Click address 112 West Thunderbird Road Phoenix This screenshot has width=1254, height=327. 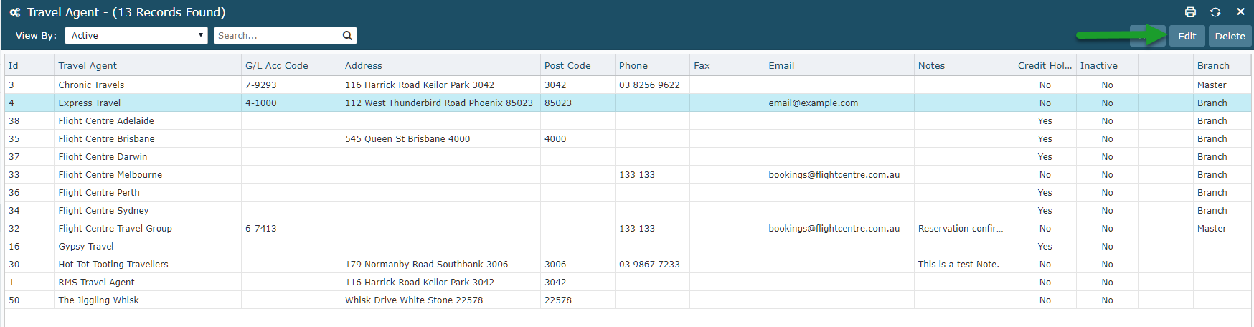[439, 103]
